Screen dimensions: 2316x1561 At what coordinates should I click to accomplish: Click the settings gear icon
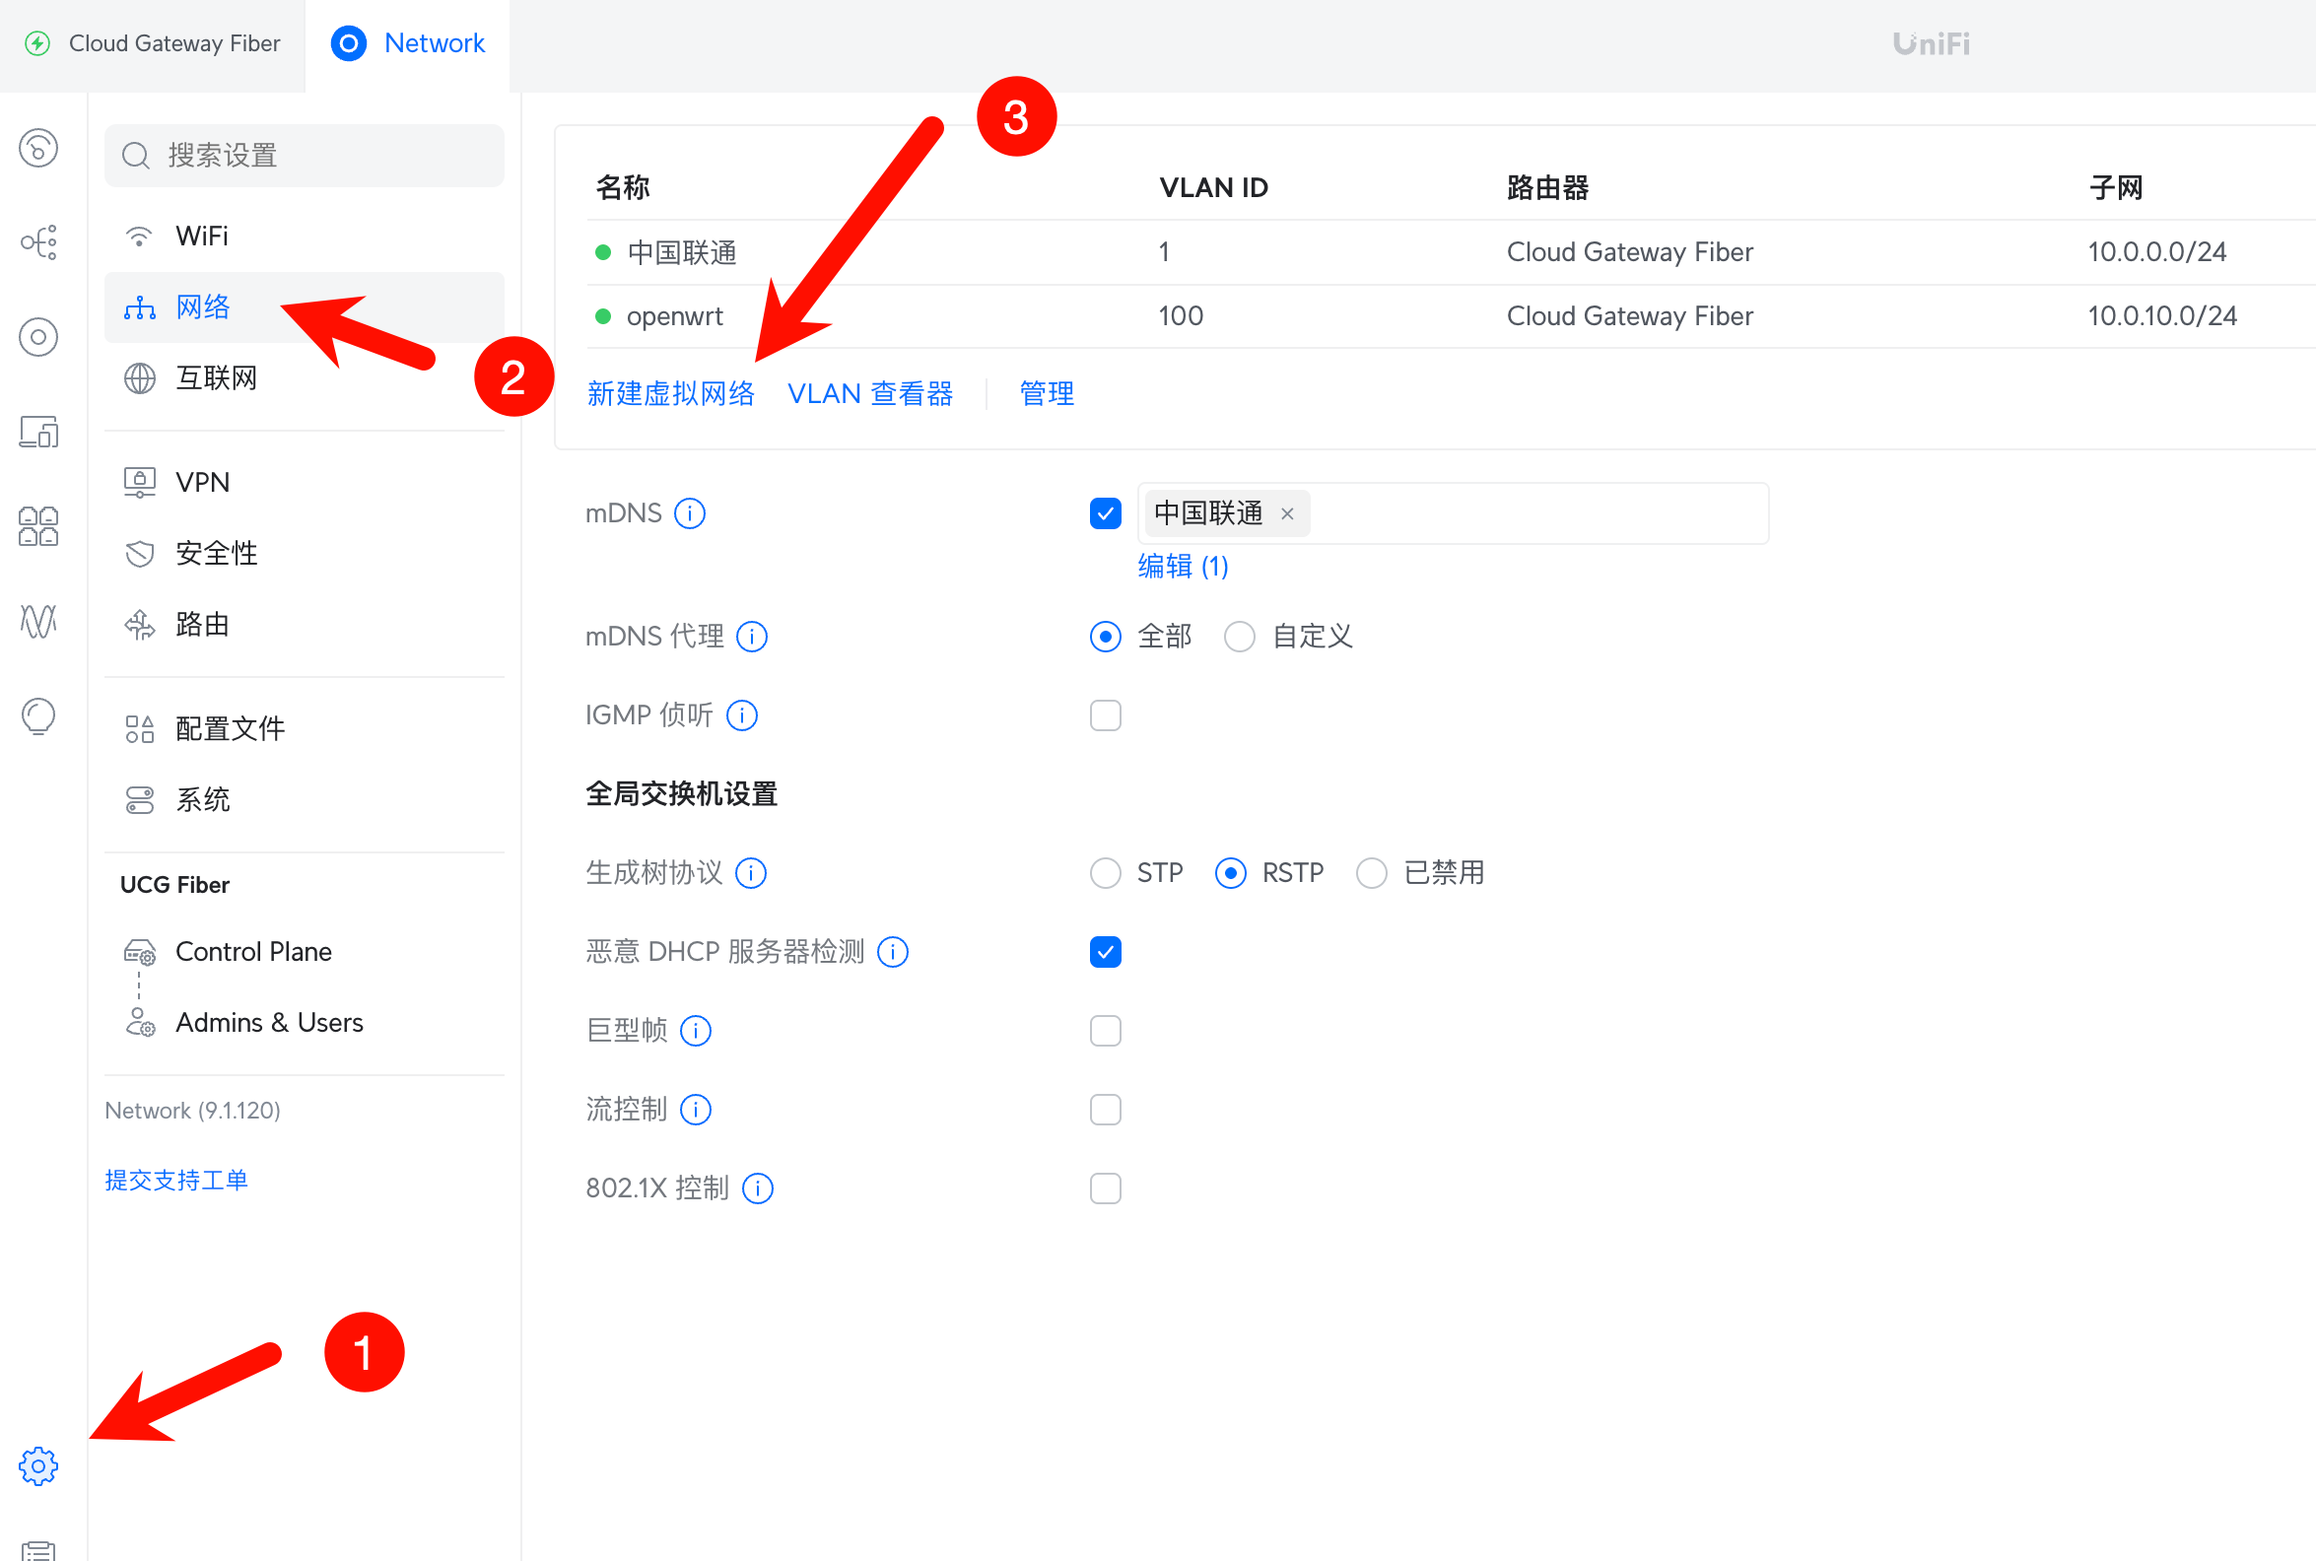(x=38, y=1466)
